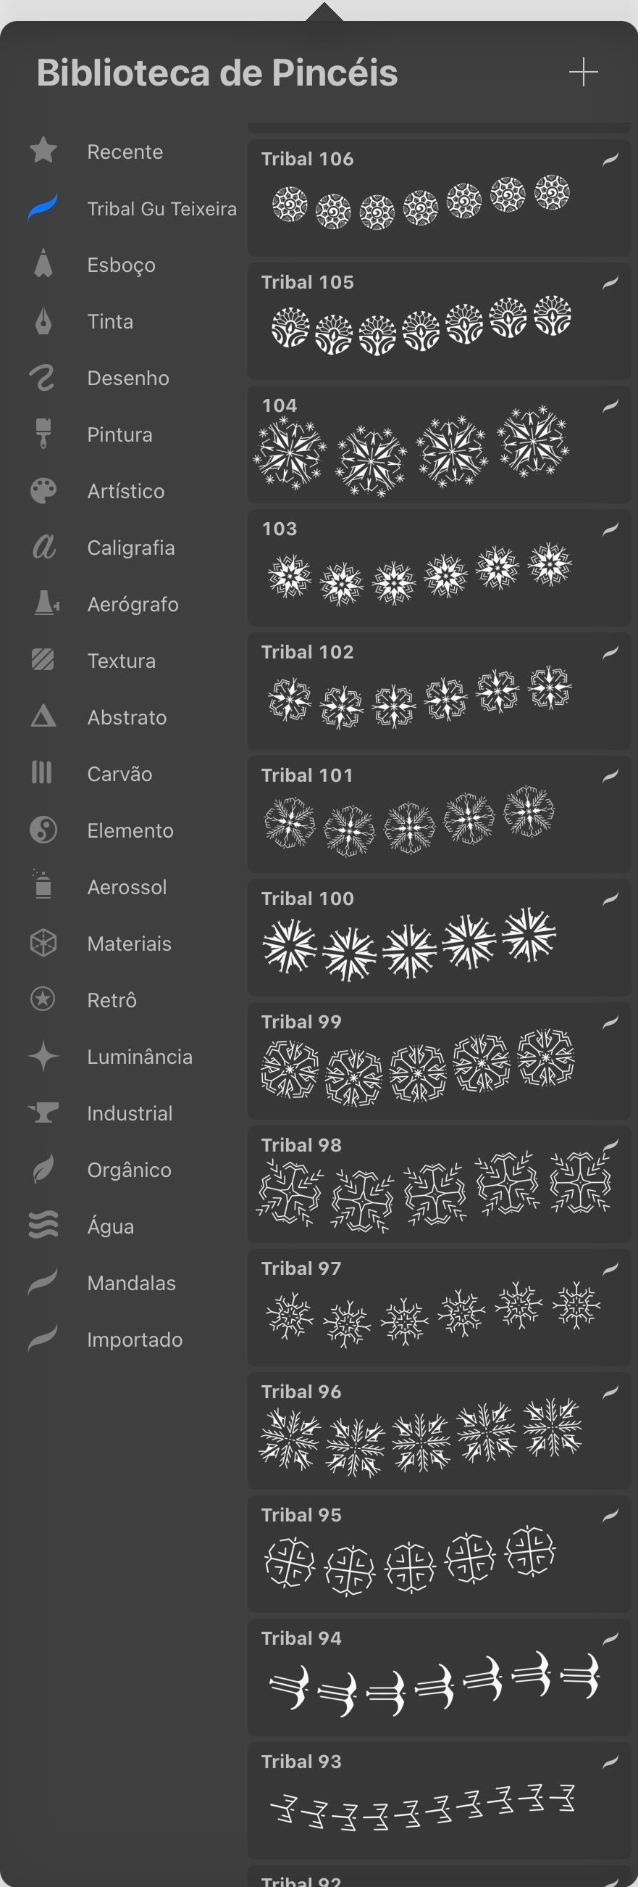Select the Tribal 94 brush
The height and width of the screenshot is (1887, 638).
437,1677
